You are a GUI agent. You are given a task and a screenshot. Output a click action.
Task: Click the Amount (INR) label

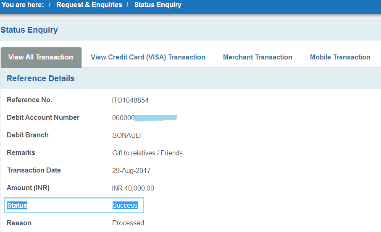tap(28, 188)
